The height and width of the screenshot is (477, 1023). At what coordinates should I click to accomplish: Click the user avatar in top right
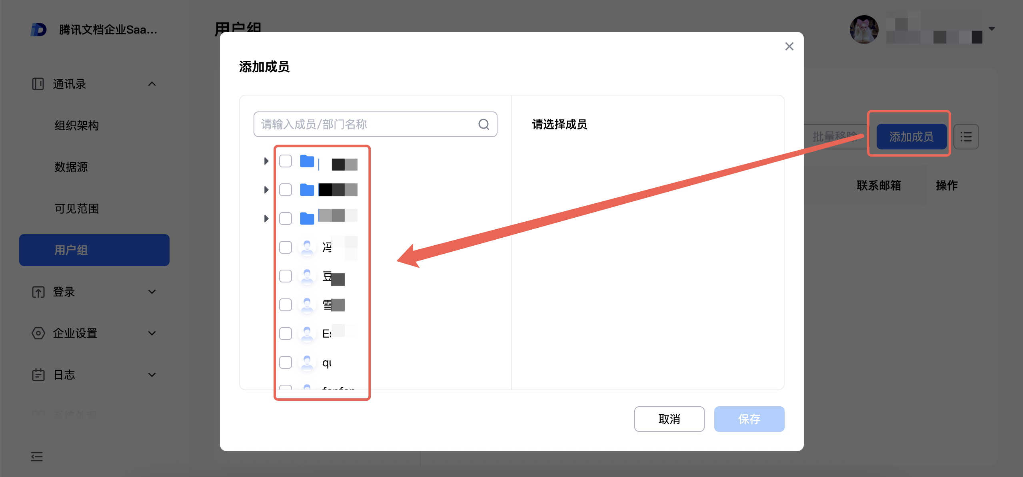(x=864, y=30)
